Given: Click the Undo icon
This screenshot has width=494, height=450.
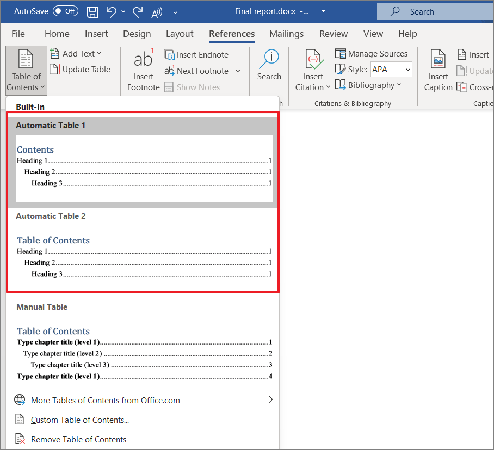Looking at the screenshot, I should click(x=112, y=11).
